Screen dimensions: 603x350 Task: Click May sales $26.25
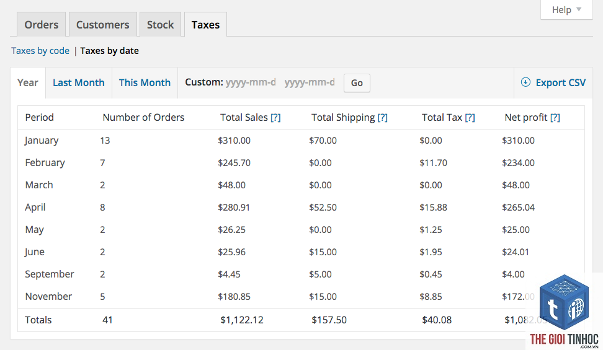coord(231,230)
